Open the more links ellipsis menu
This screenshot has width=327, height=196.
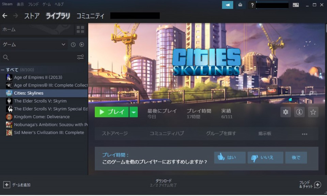click(x=305, y=134)
